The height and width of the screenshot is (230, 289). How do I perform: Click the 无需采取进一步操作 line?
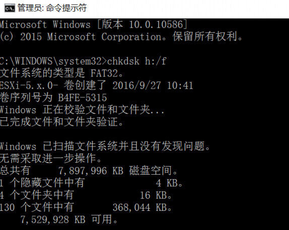tap(50, 159)
